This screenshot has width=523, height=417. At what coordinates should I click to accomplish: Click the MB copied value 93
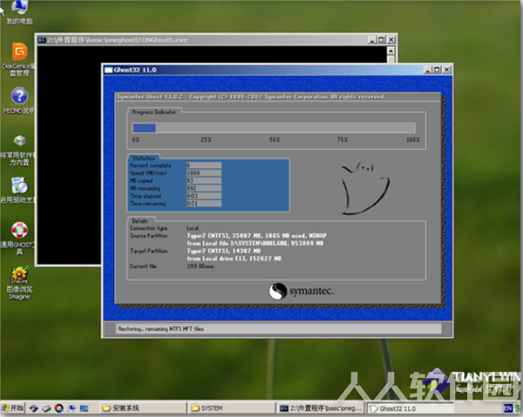[x=204, y=180]
